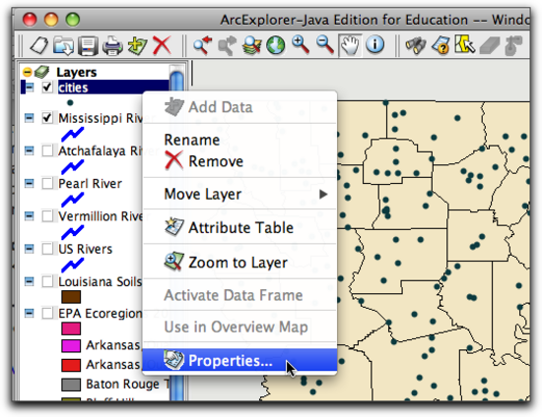The image size is (542, 417).
Task: Open the Move Layer submenu arrow
Action: click(x=323, y=194)
